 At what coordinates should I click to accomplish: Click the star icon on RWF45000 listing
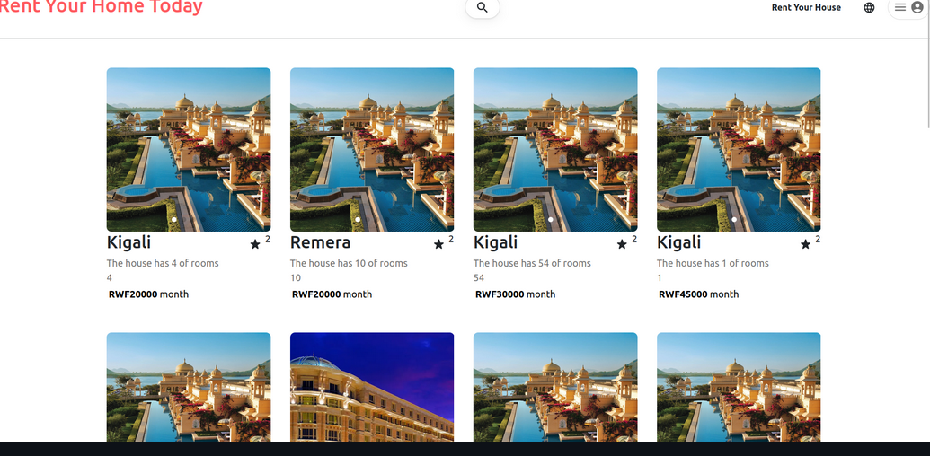[805, 244]
